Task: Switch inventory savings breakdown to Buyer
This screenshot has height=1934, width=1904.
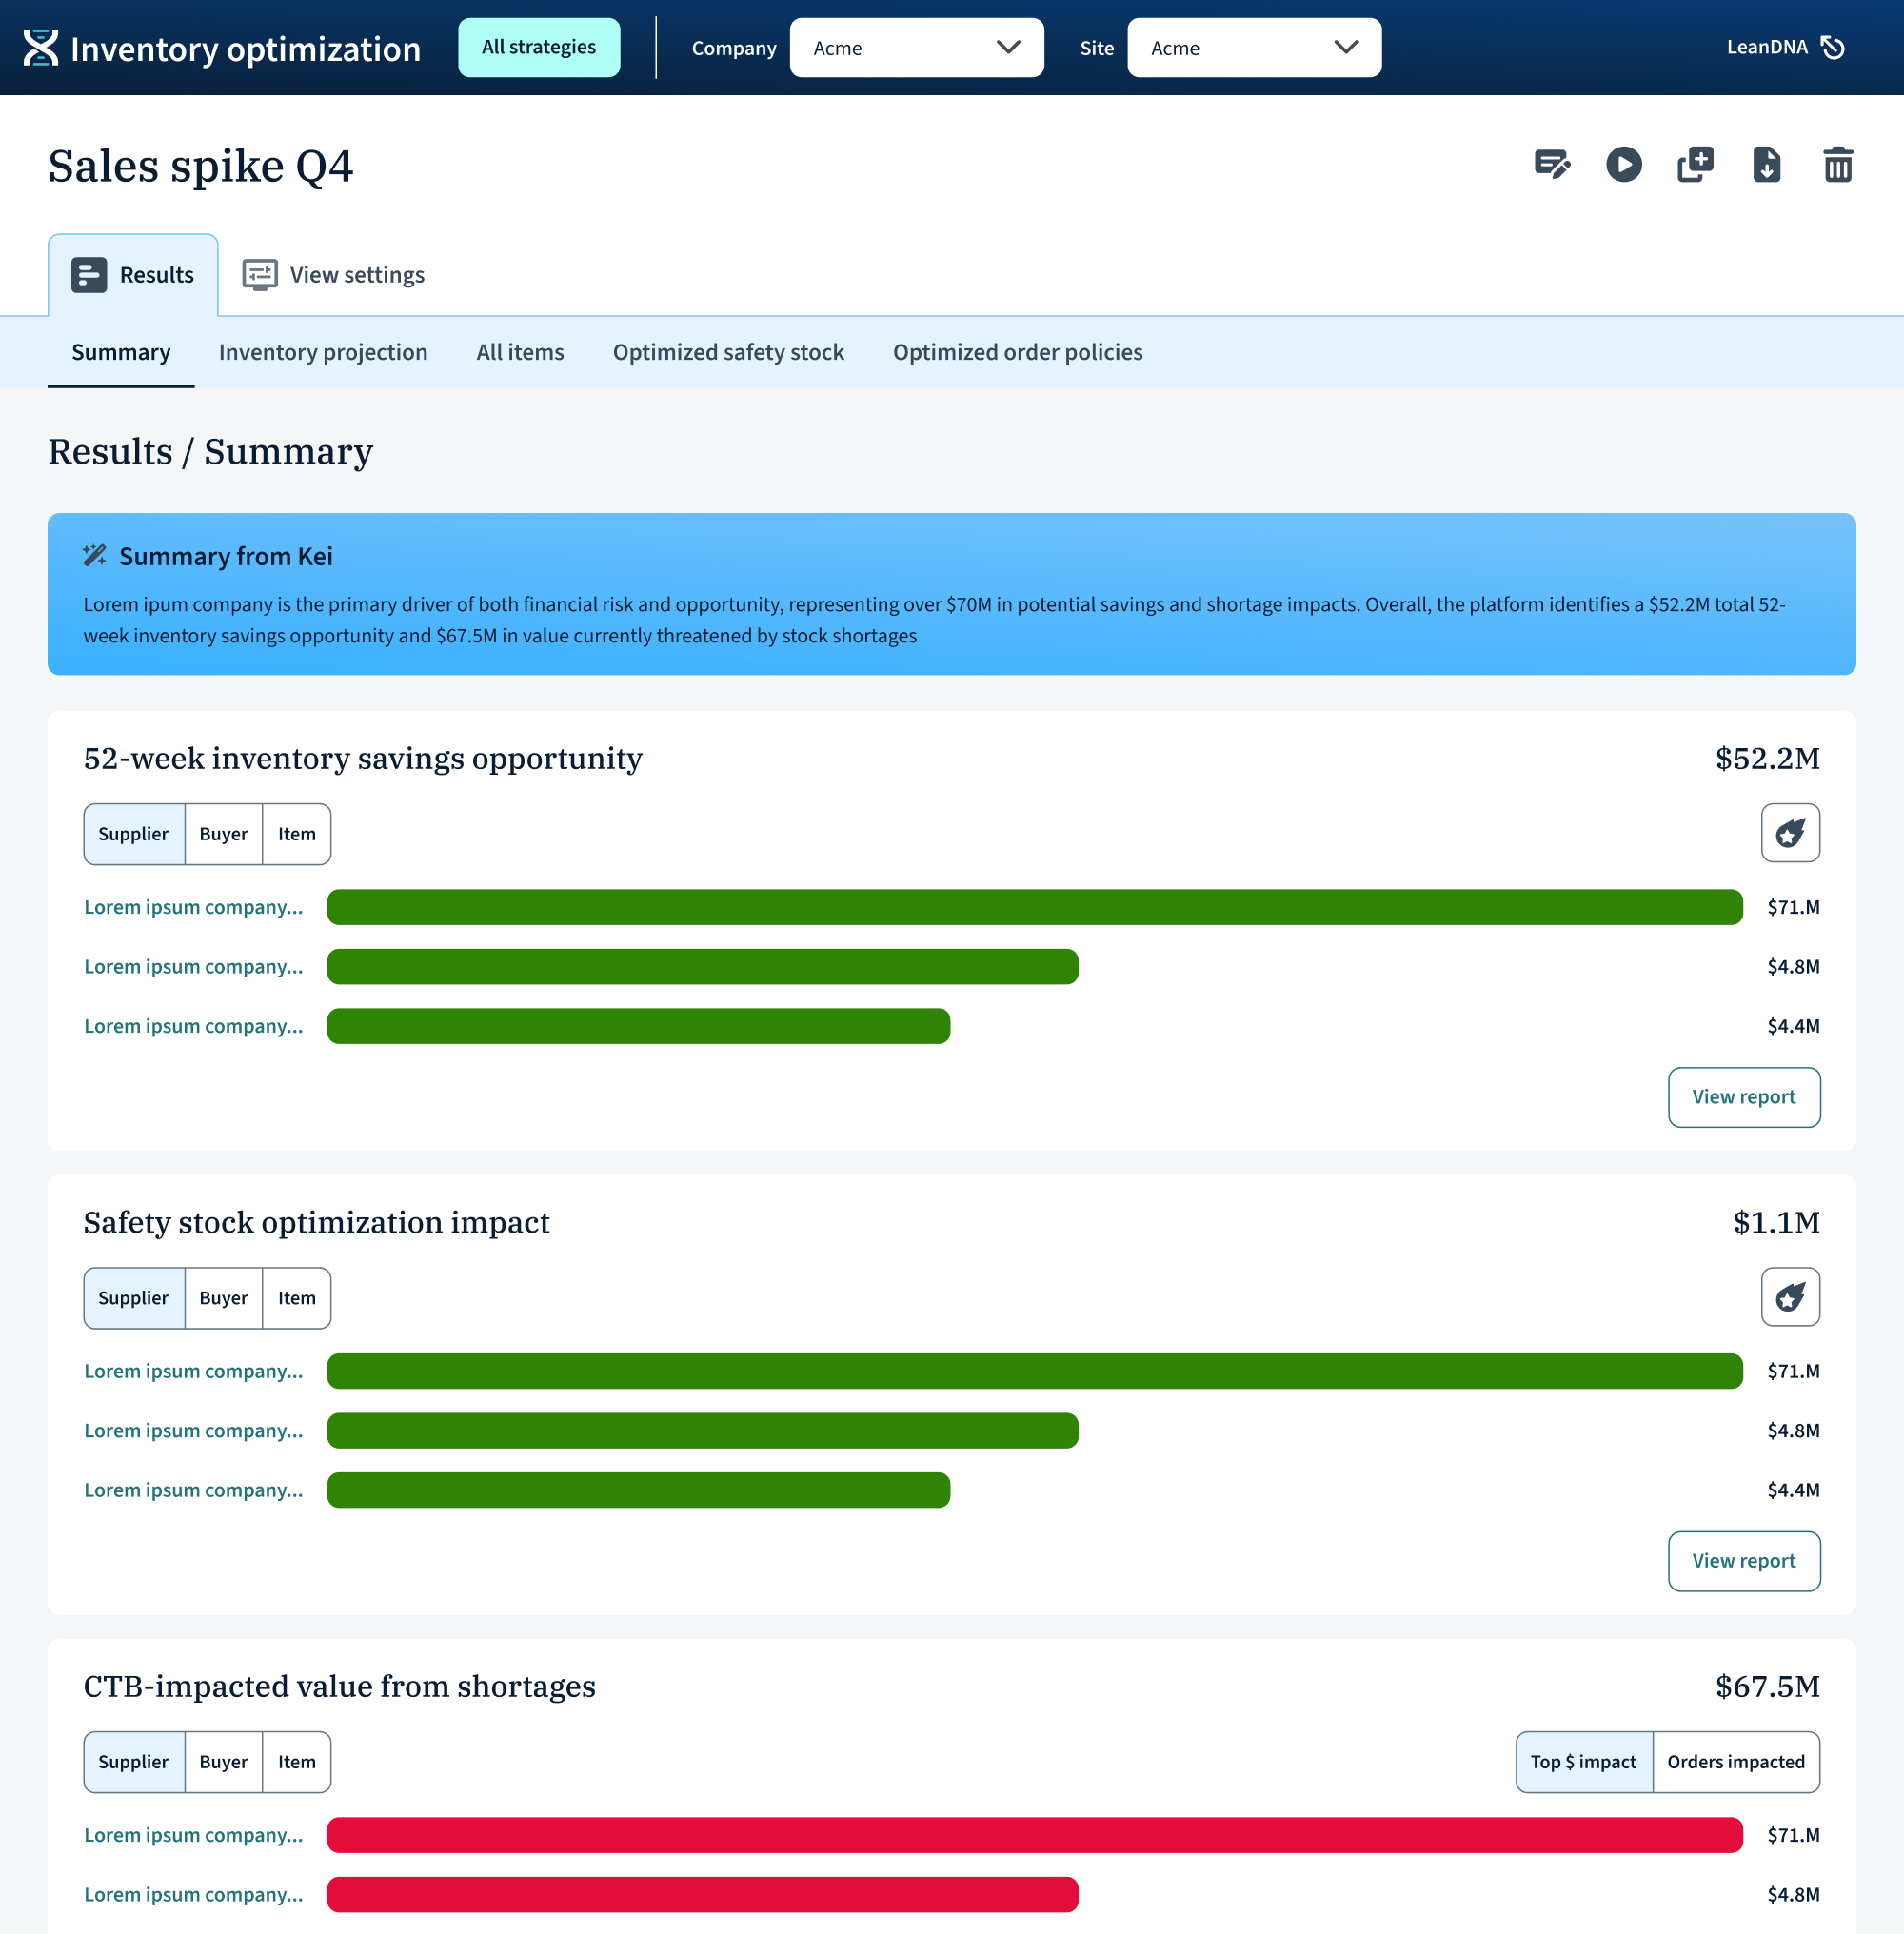Action: point(223,834)
